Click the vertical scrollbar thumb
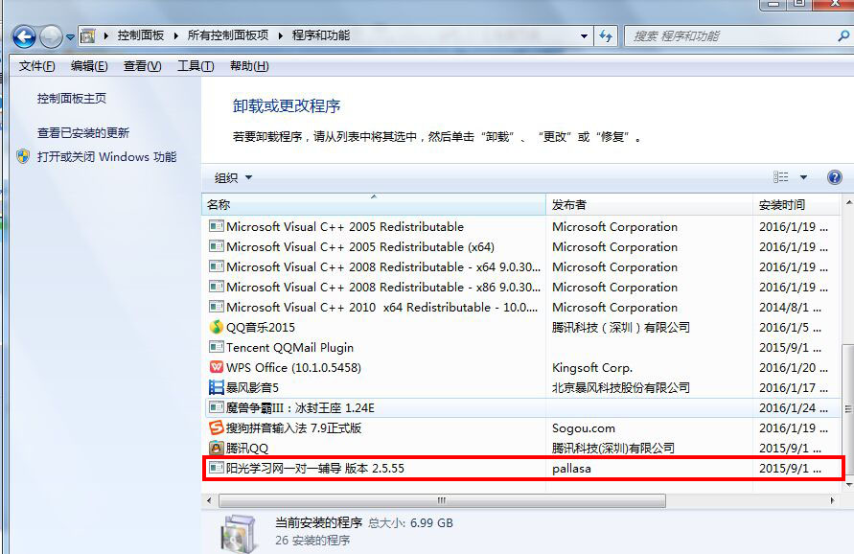The width and height of the screenshot is (854, 554). (848, 409)
